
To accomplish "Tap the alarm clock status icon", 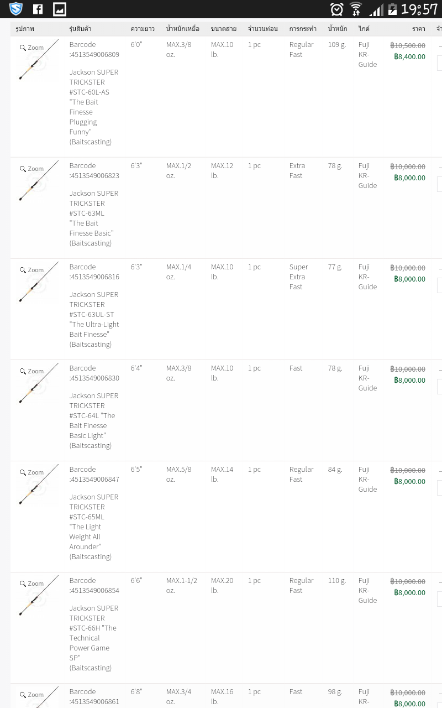I will [x=336, y=9].
